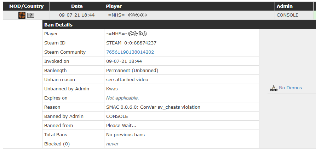This screenshot has width=316, height=150.
Task: Click the demo icon beside No Demos
Action: coord(274,88)
